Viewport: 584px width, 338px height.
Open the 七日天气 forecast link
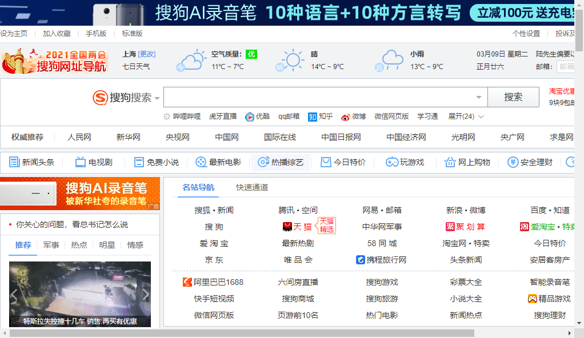click(x=137, y=67)
